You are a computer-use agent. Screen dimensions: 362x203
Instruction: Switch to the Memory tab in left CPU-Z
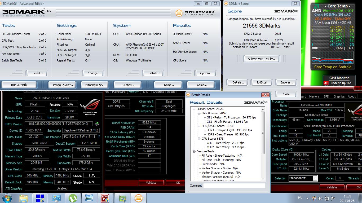point(133,92)
